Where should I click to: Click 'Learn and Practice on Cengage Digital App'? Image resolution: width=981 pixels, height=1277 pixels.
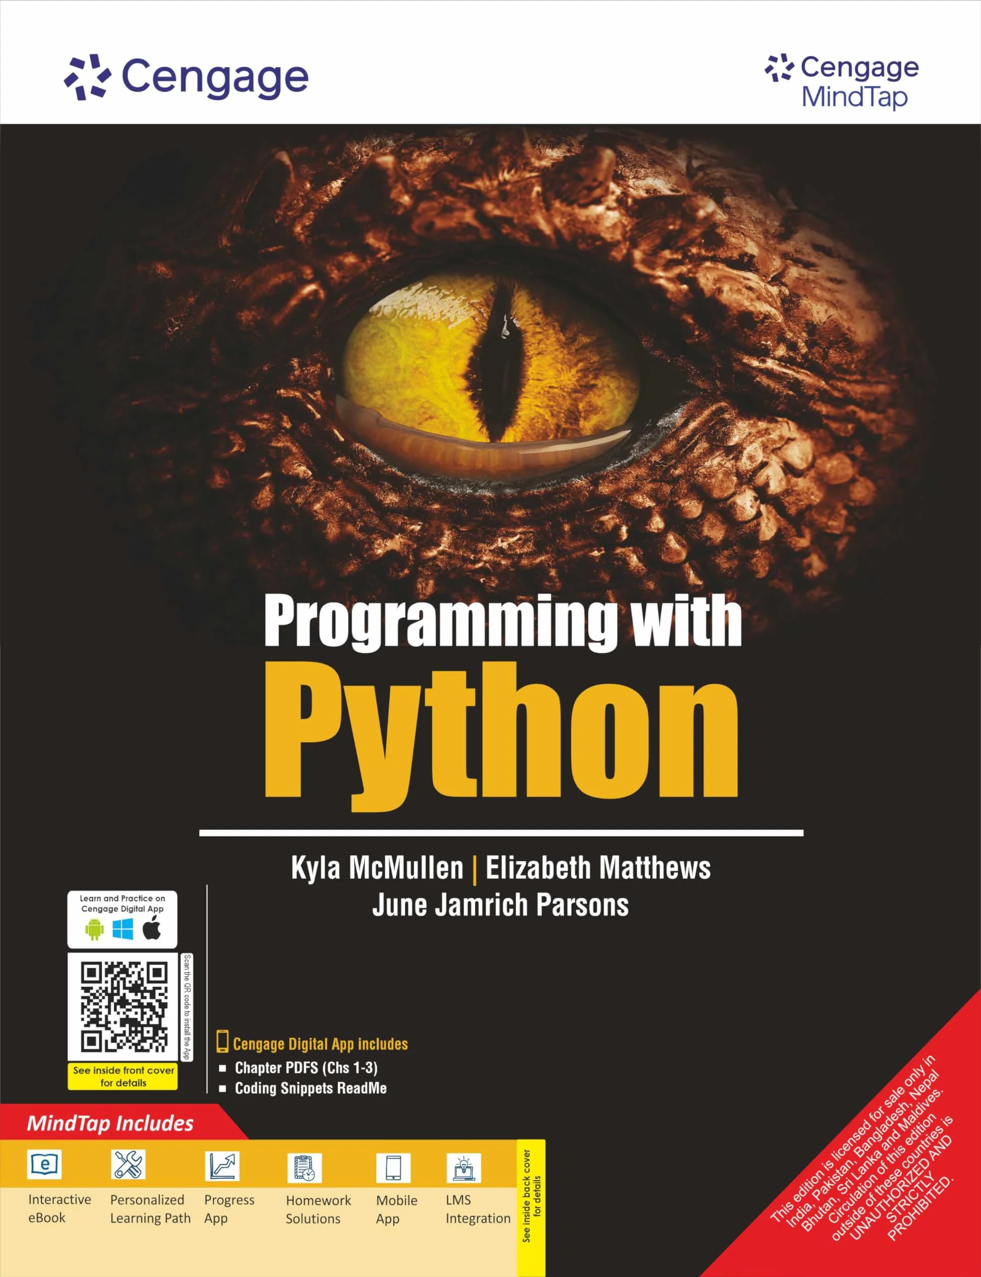click(x=123, y=904)
